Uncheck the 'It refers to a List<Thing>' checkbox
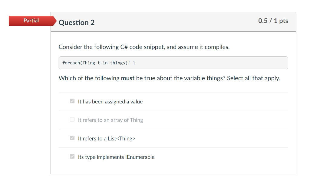 (72, 138)
